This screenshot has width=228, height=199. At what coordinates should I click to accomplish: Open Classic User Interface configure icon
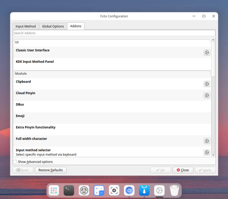tap(207, 53)
